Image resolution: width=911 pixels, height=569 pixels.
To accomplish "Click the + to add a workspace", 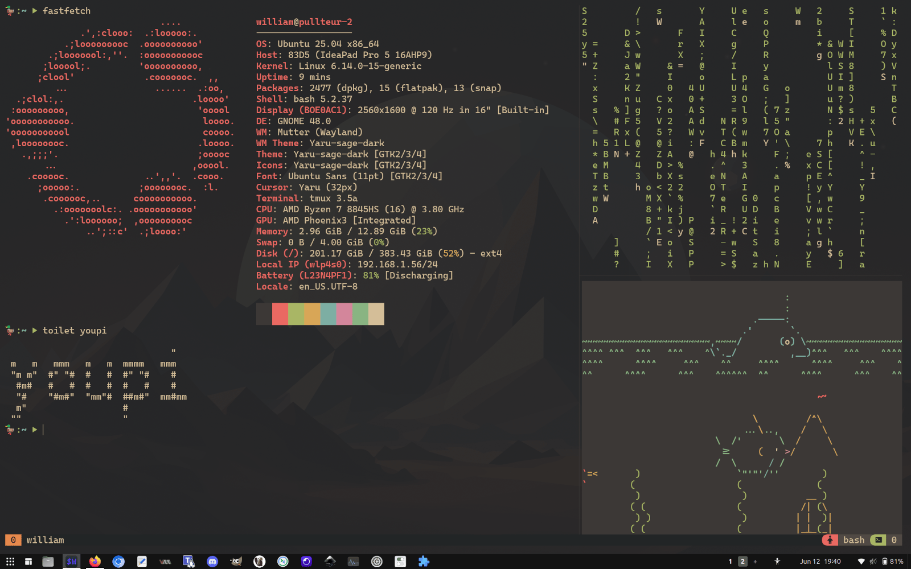I will [756, 562].
